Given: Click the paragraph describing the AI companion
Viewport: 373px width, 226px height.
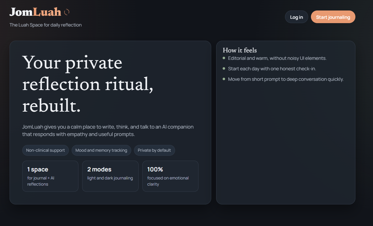Looking at the screenshot, I should [x=108, y=131].
